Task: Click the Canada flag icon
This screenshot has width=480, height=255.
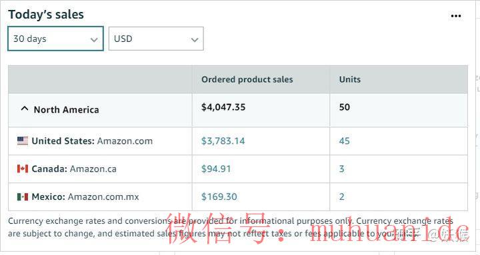Action: [23, 168]
